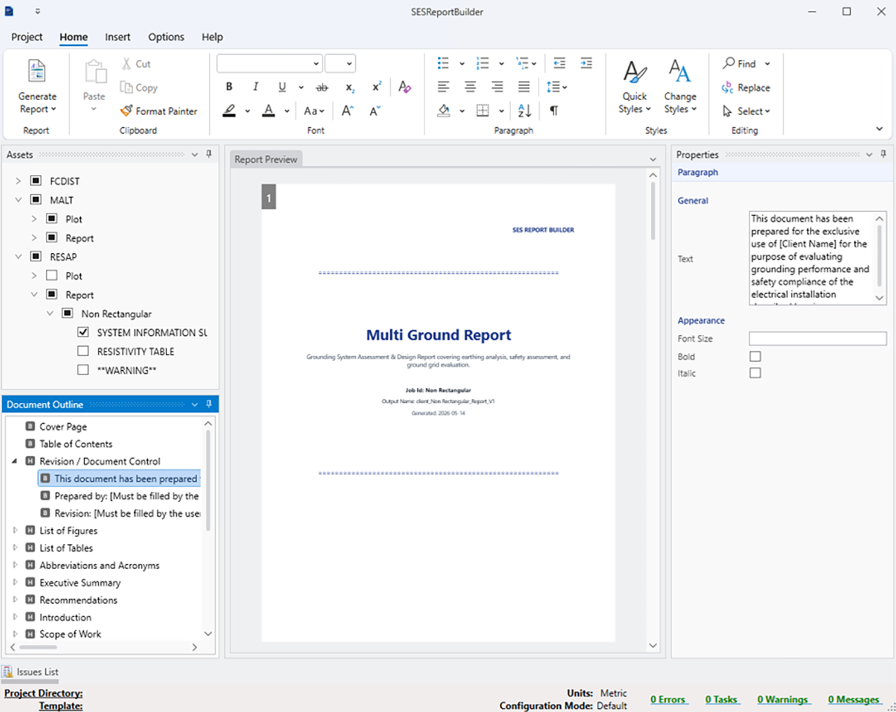Open the Options ribbon tab
The width and height of the screenshot is (896, 712).
click(166, 37)
